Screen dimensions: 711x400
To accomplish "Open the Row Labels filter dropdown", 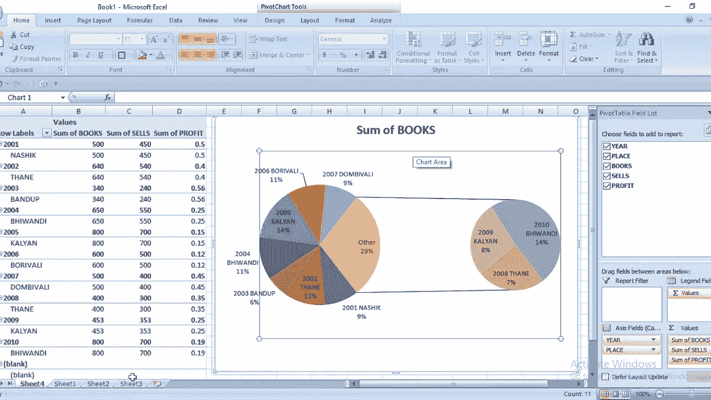I will pyautogui.click(x=47, y=133).
